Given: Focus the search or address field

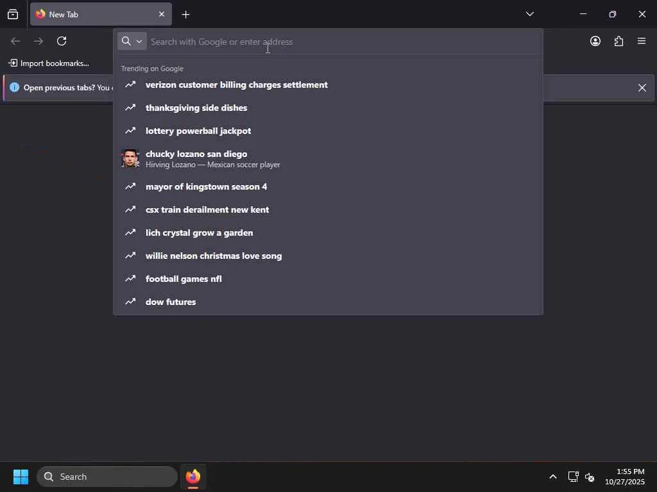Looking at the screenshot, I should tap(344, 42).
